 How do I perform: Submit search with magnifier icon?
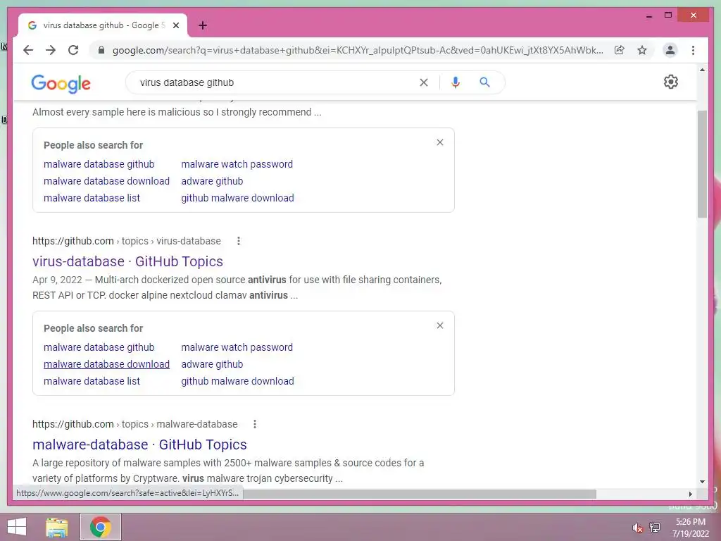pyautogui.click(x=484, y=82)
